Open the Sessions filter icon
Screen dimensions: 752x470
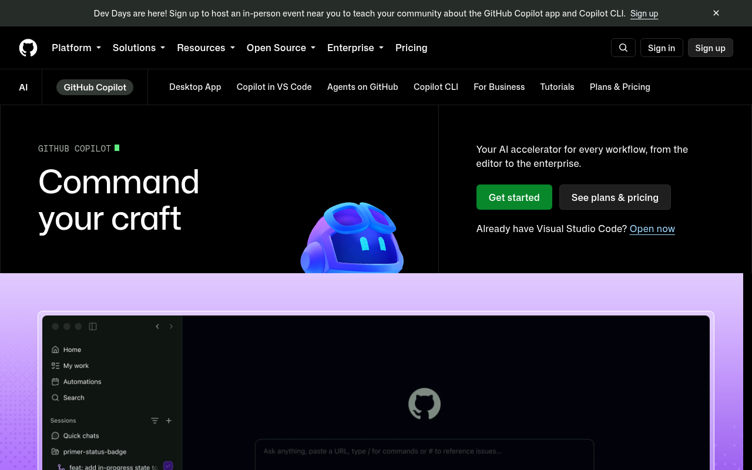[155, 421]
